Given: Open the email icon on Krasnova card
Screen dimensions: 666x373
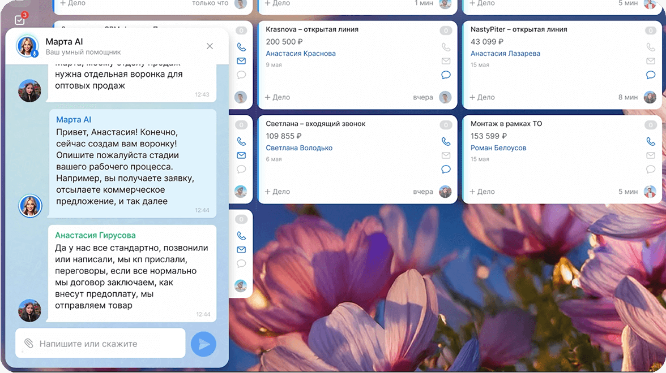Looking at the screenshot, I should [446, 60].
